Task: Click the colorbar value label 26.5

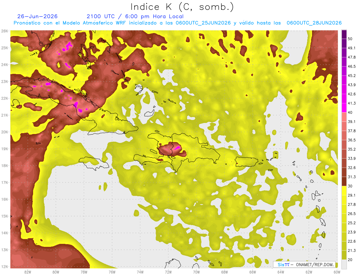Action: 352,214
